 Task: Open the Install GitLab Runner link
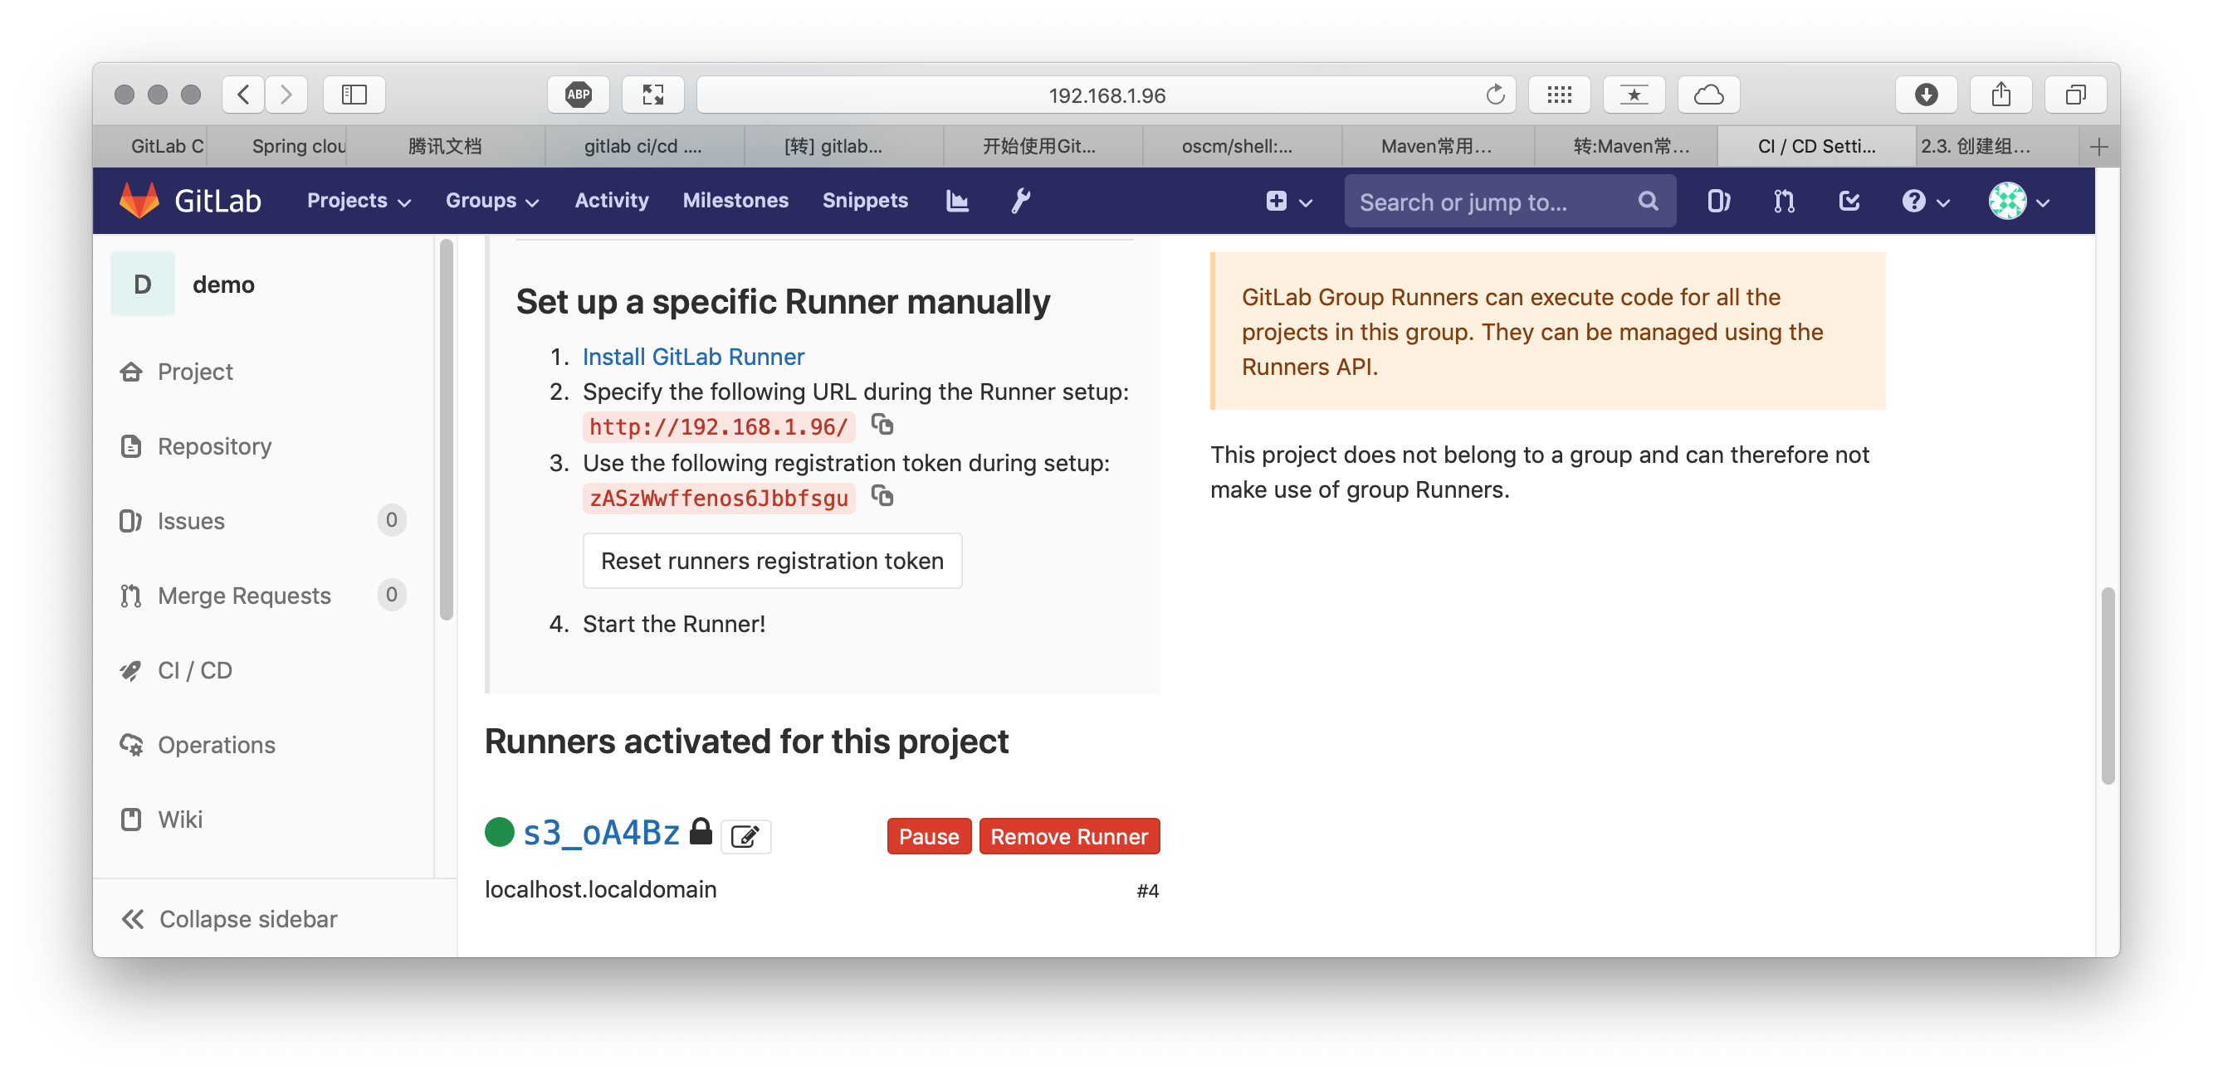(692, 357)
